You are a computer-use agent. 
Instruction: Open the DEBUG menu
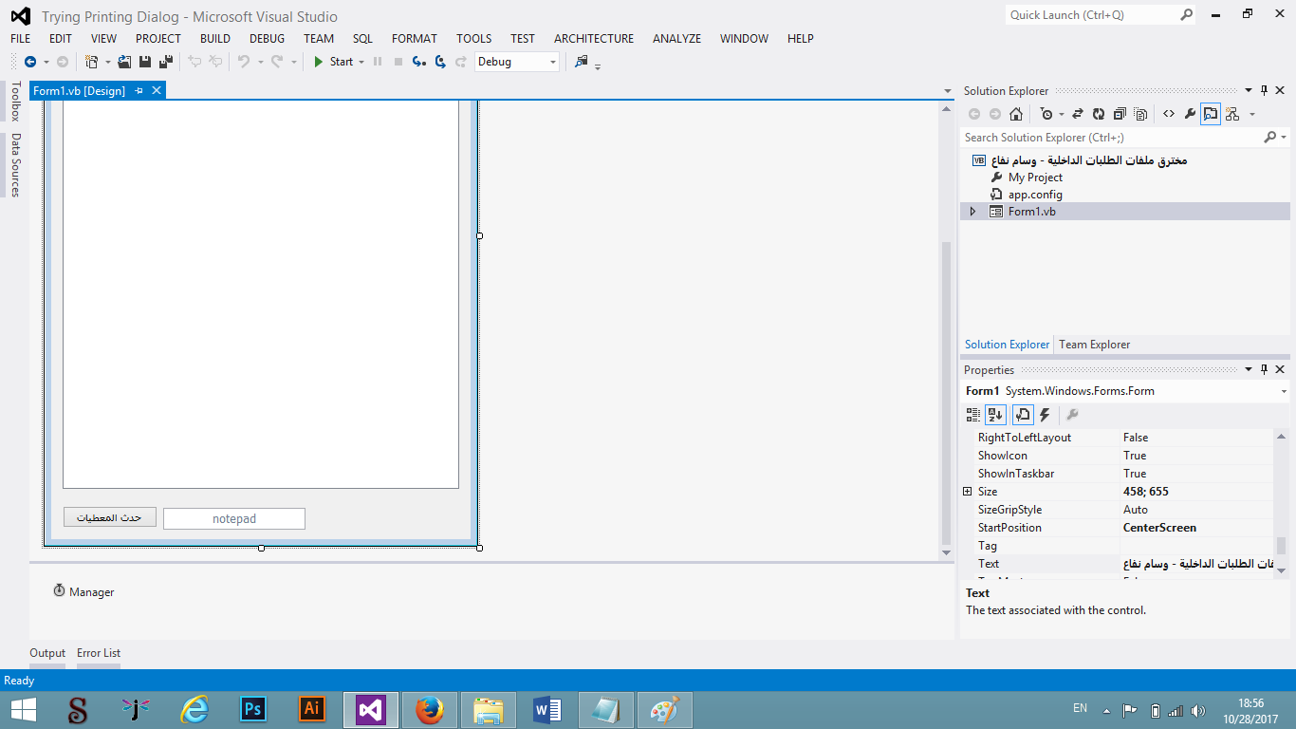267,38
